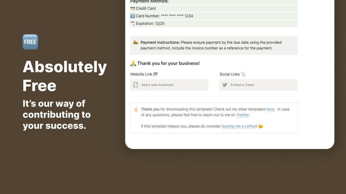Open the "here" templates link
The width and height of the screenshot is (346, 194).
tap(270, 109)
